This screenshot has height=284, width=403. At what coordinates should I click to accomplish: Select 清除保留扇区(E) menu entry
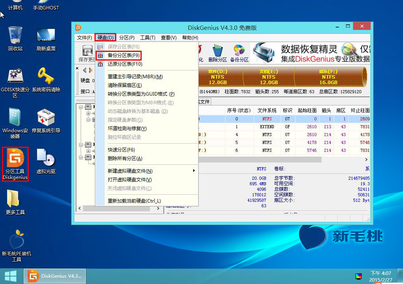pos(147,85)
